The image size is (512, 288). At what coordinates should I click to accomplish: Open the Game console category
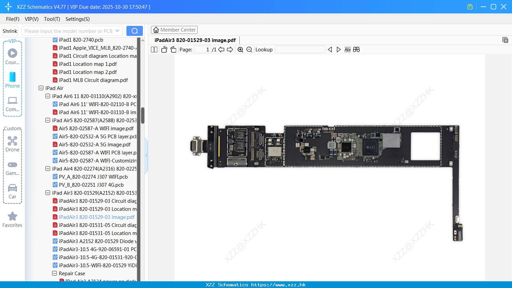(x=12, y=168)
